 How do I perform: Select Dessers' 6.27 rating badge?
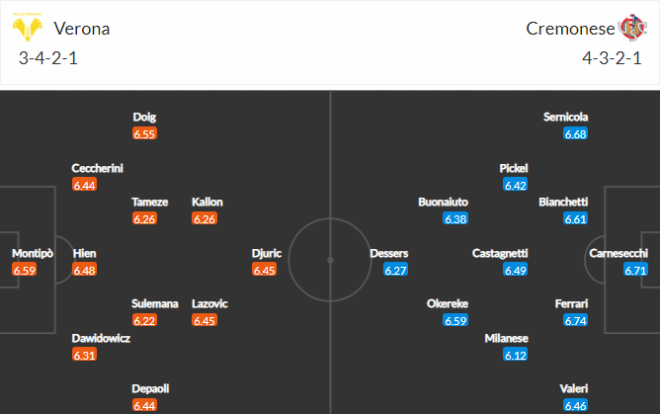(395, 270)
